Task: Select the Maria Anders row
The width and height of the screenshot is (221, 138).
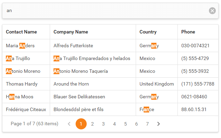Action: pyautogui.click(x=20, y=46)
